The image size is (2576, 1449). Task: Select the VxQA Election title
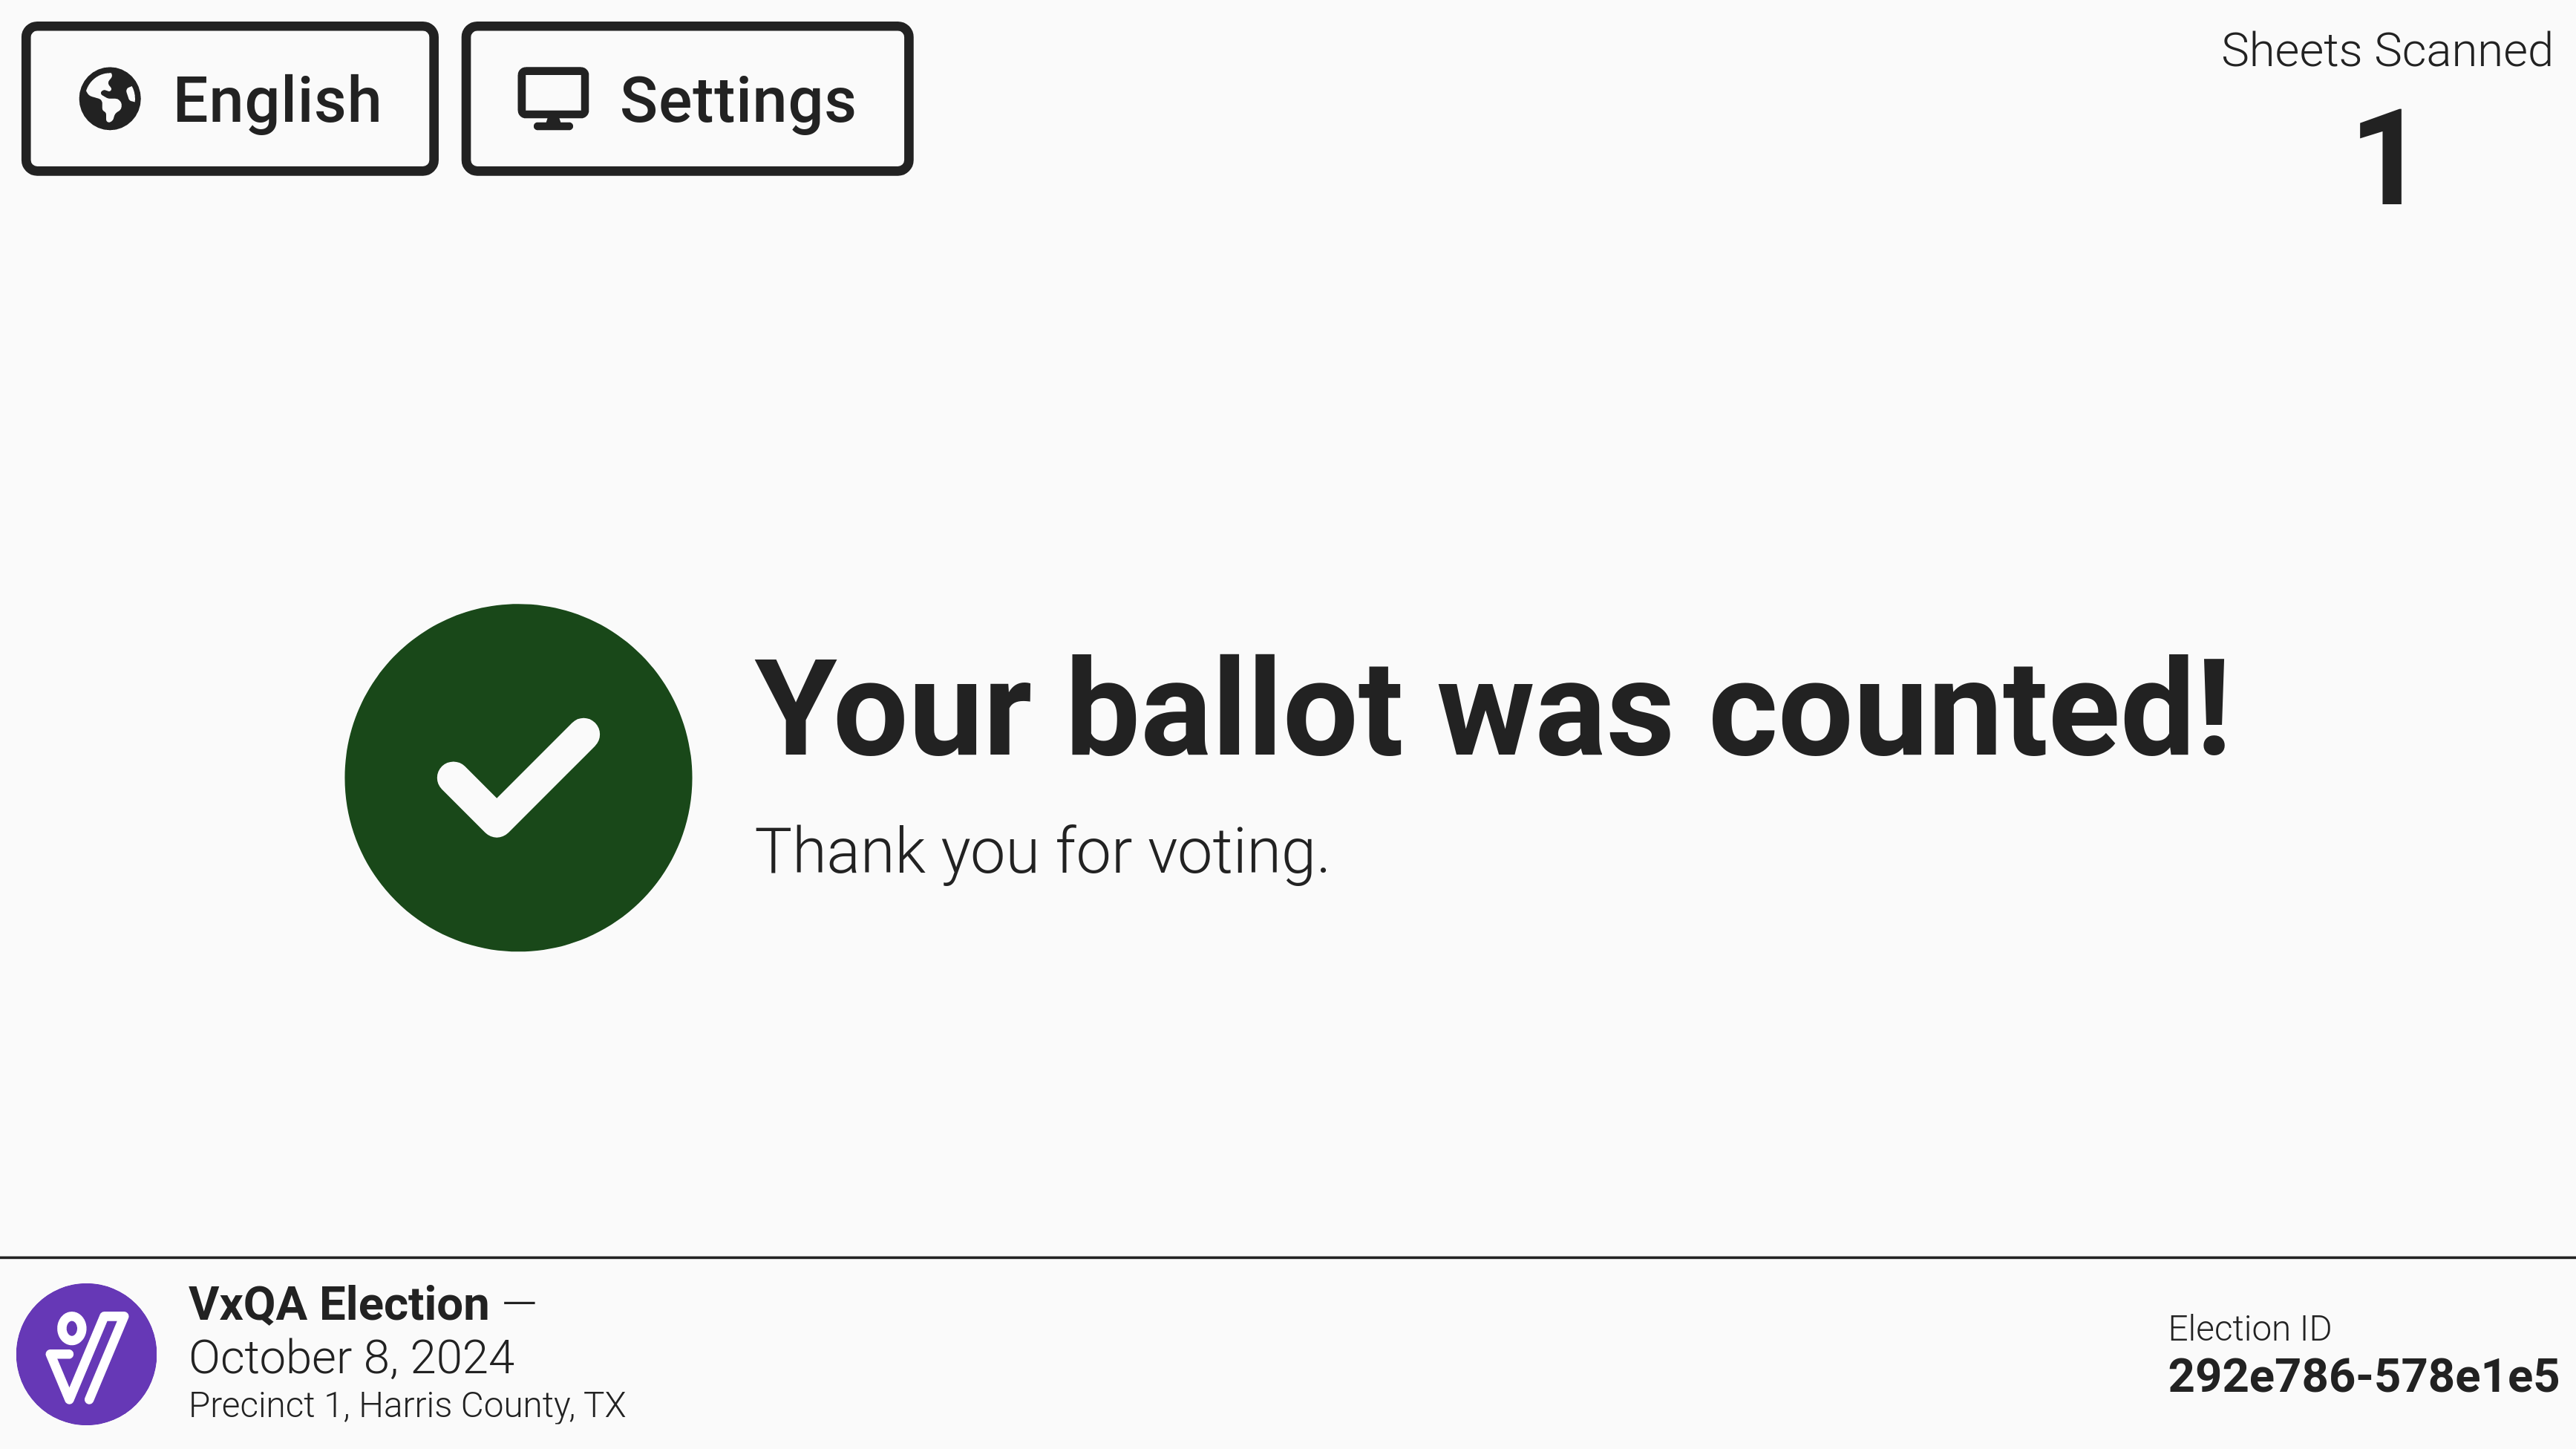338,1304
